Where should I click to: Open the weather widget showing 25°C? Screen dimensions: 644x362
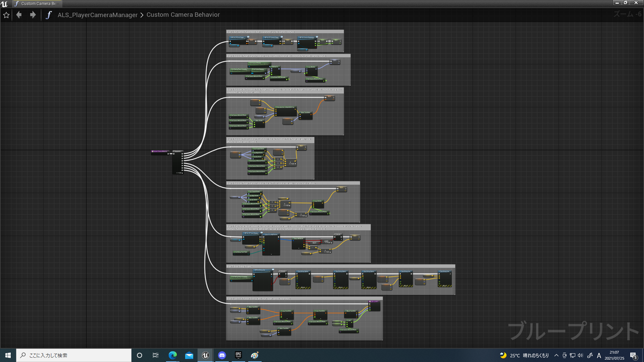point(524,355)
